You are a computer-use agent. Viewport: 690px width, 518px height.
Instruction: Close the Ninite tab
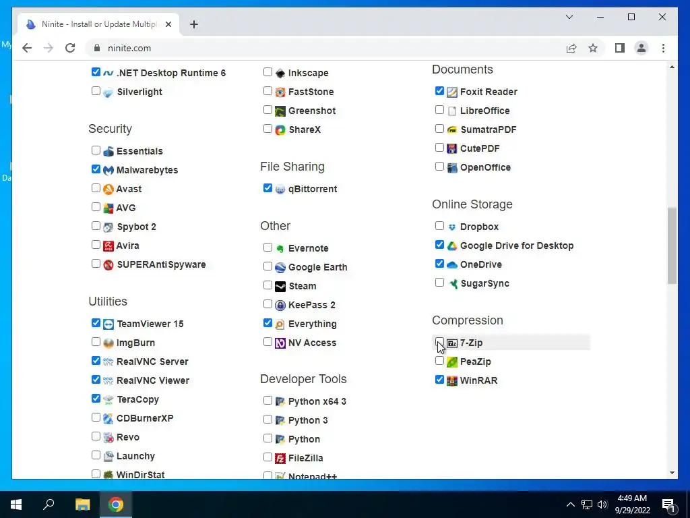[168, 24]
